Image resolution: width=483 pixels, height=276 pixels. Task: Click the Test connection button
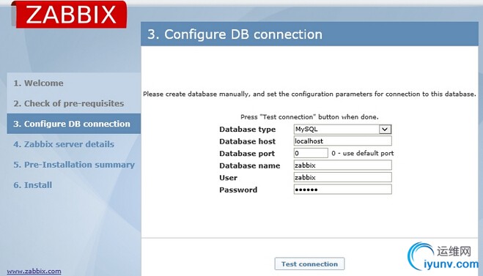point(309,264)
